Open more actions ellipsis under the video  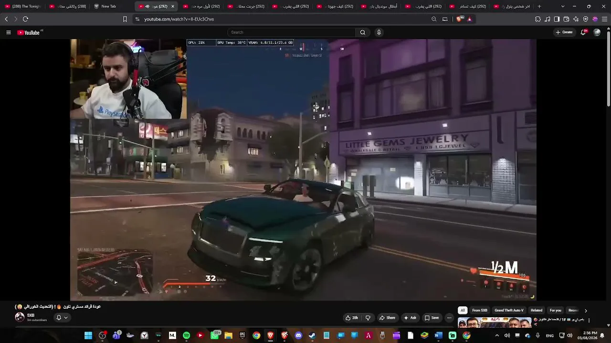click(449, 318)
